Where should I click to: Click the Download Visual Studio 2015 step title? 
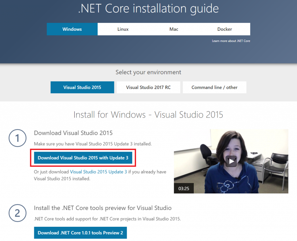point(73,133)
